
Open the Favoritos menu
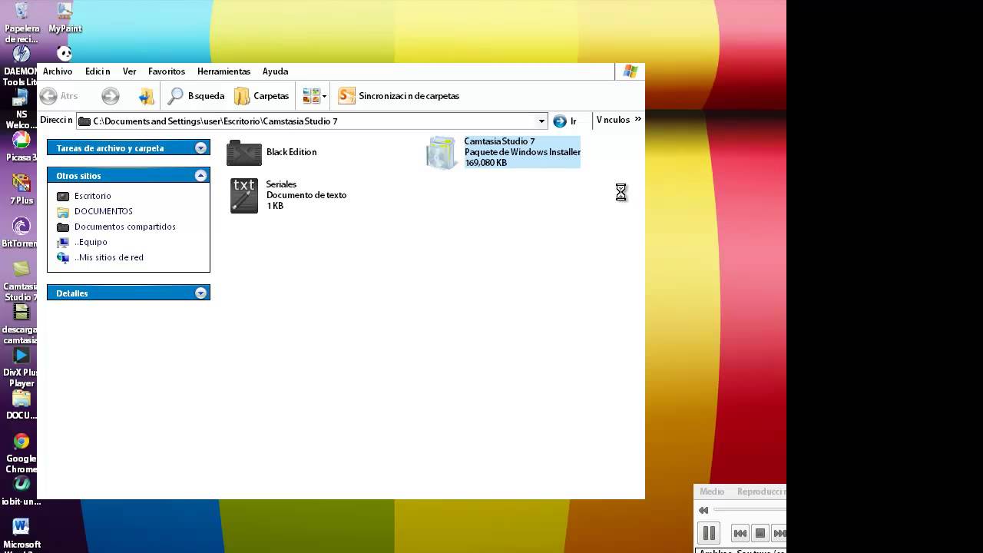(x=167, y=71)
